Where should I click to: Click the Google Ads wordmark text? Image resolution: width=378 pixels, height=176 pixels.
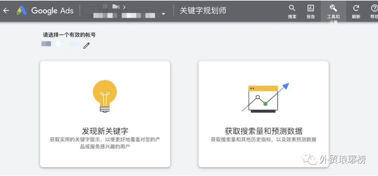click(52, 10)
